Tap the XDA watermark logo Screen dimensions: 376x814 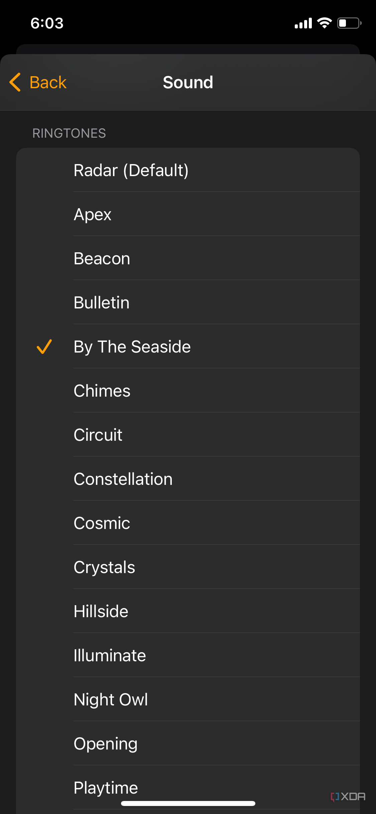click(x=348, y=797)
